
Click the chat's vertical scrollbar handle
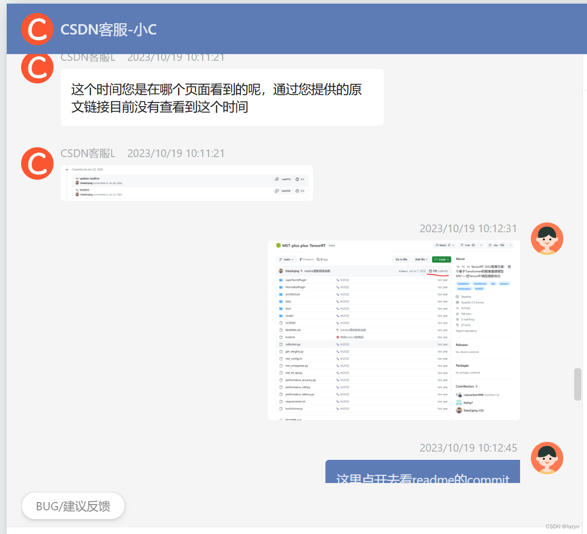point(578,385)
